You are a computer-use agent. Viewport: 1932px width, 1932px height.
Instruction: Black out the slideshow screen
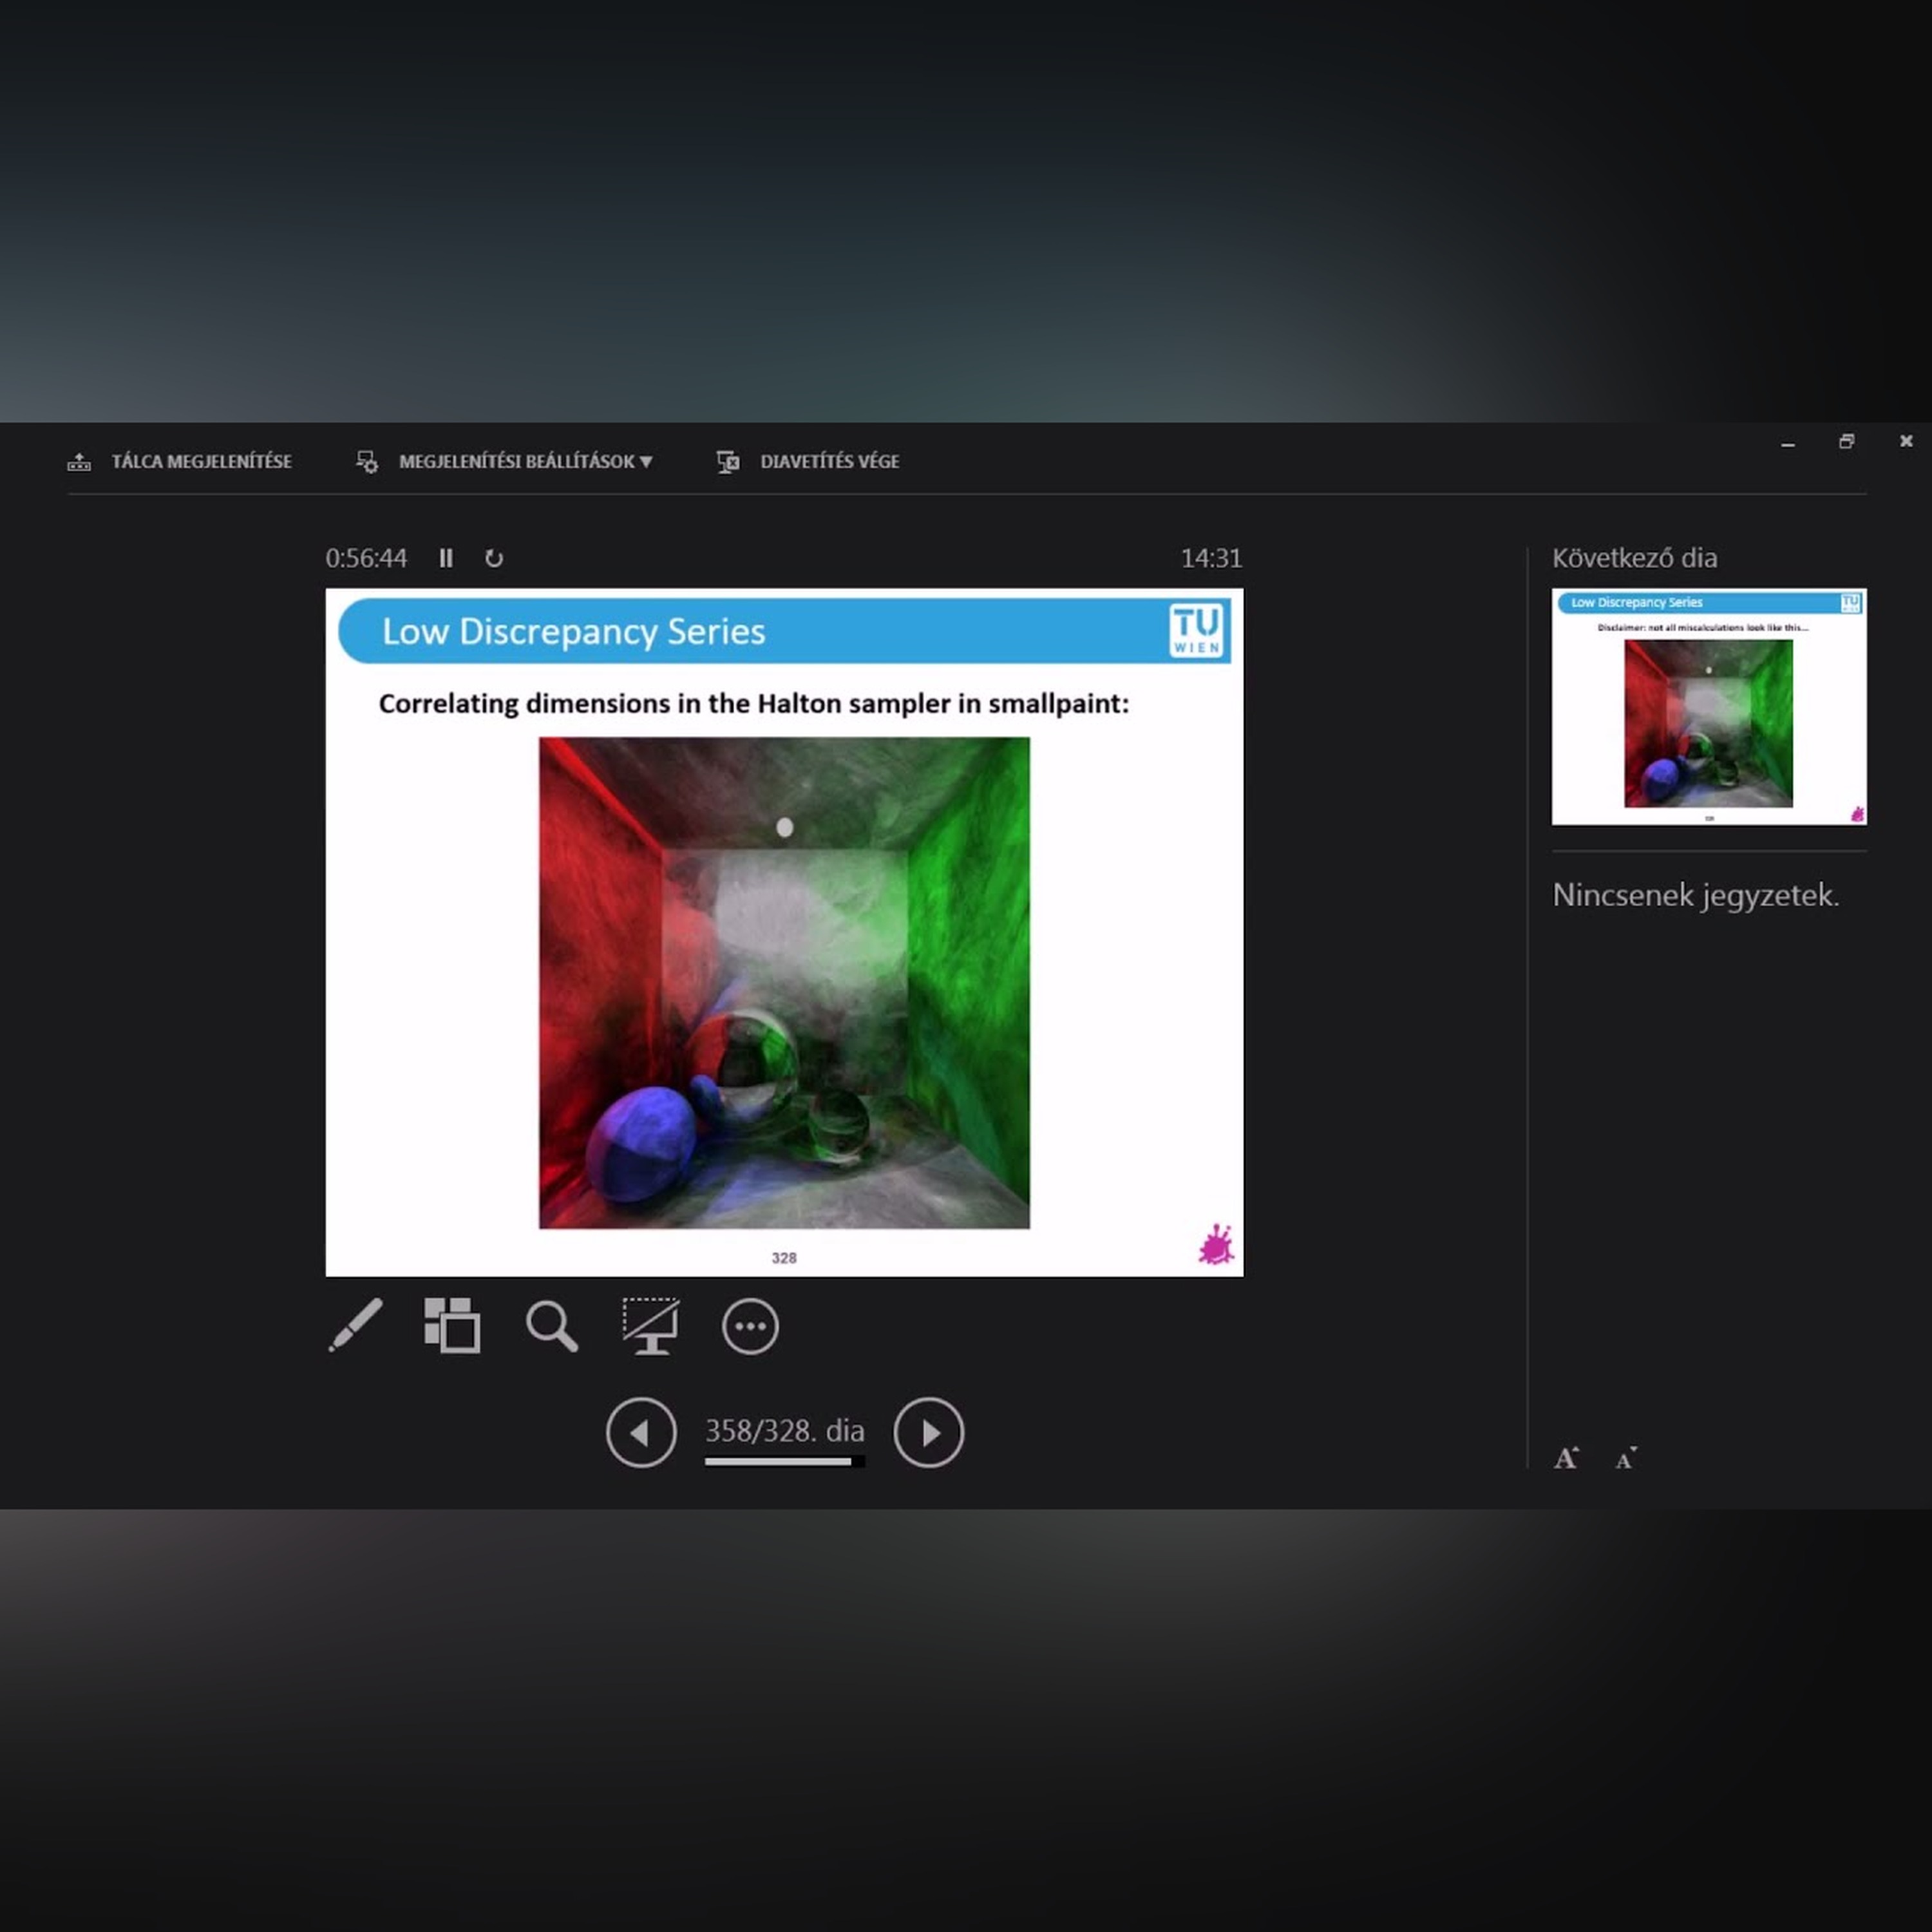click(x=651, y=1326)
